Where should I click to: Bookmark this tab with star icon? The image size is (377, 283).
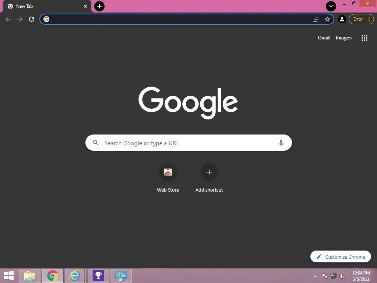click(327, 19)
